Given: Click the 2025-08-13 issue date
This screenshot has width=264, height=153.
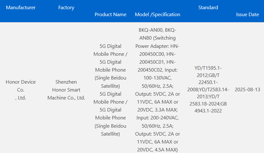Looking at the screenshot, I should (x=247, y=90).
